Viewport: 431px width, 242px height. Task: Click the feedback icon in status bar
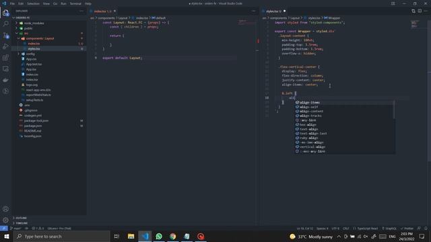(x=419, y=229)
